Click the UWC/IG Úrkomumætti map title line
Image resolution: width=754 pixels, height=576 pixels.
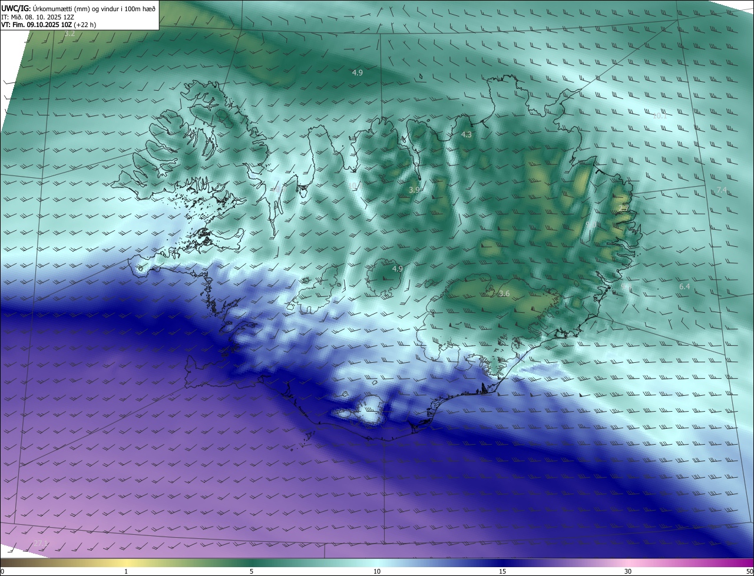(x=78, y=8)
